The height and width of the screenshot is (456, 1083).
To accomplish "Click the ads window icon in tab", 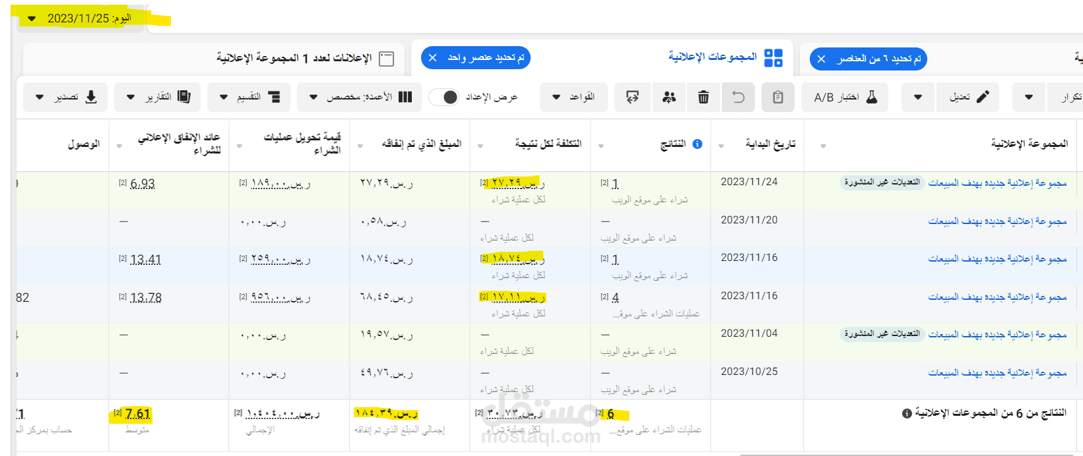I will pos(387,59).
